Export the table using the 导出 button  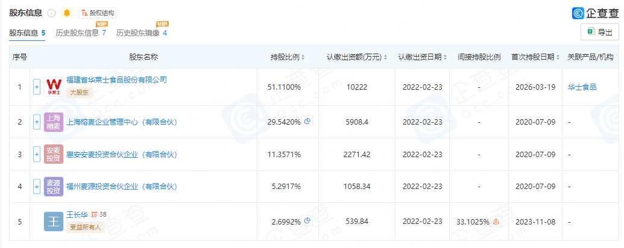599,33
